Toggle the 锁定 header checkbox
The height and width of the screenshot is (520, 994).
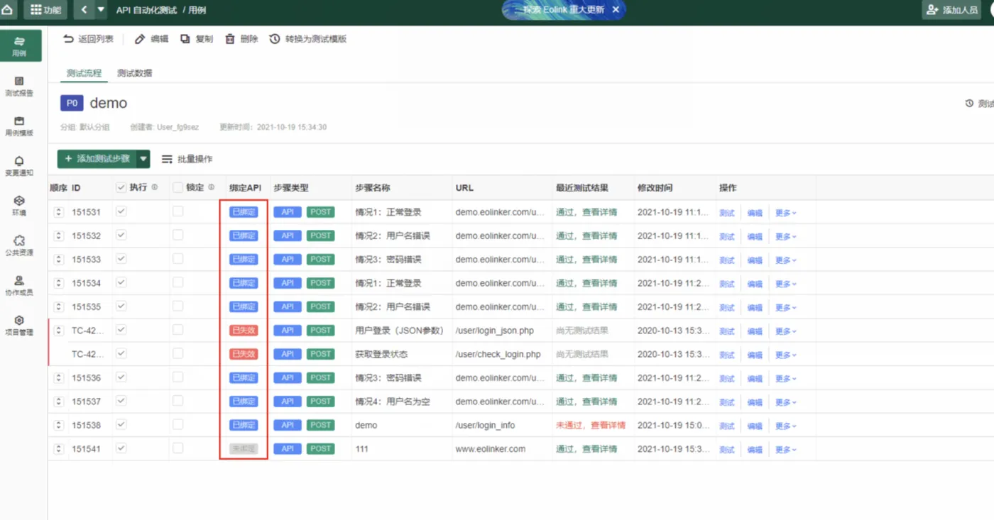coord(177,187)
